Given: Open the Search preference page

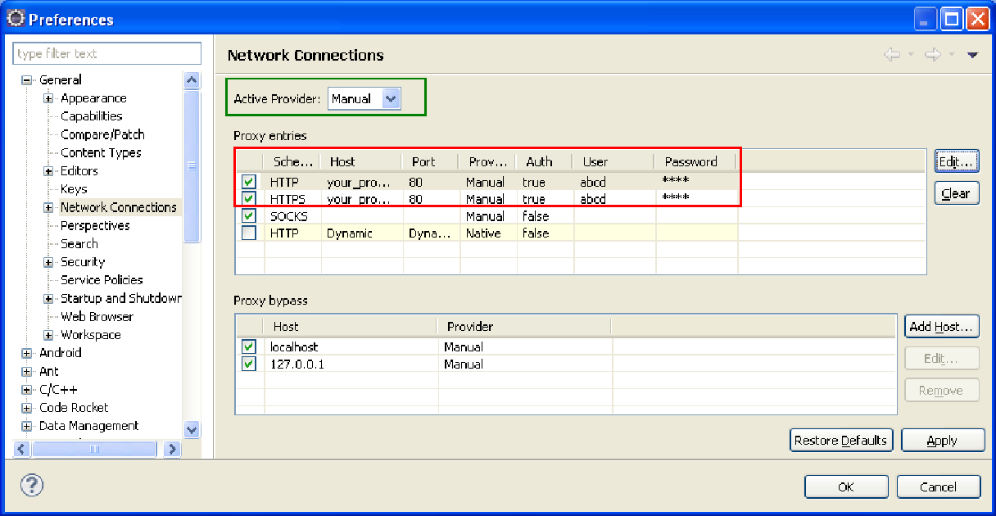Looking at the screenshot, I should pyautogui.click(x=79, y=243).
